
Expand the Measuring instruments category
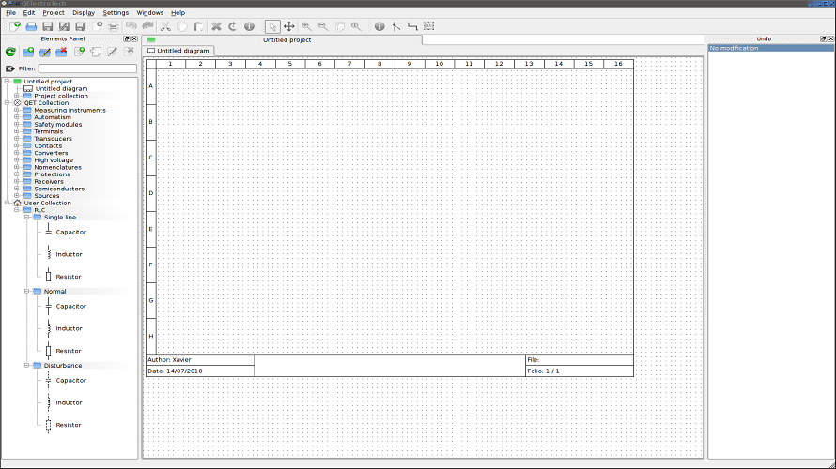click(17, 111)
